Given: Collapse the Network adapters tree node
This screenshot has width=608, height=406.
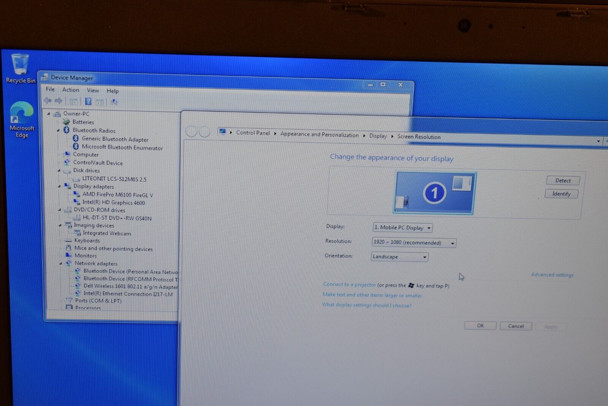Looking at the screenshot, I should 61,263.
